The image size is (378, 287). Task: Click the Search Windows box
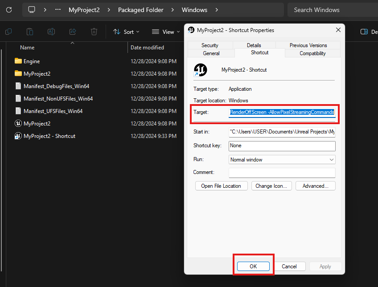tap(332, 10)
